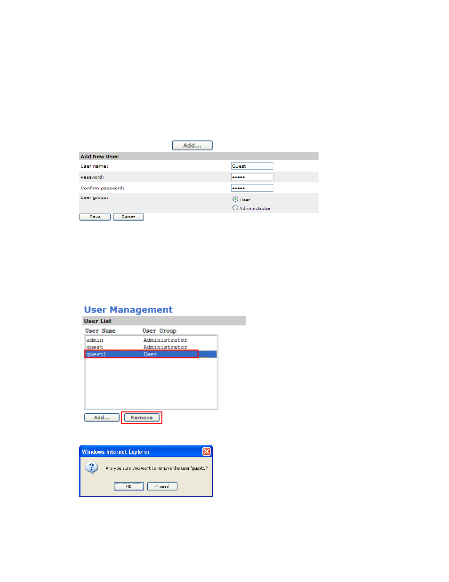Image resolution: width=449 pixels, height=582 pixels.
Task: Click the Confirm password input field
Action: click(252, 188)
